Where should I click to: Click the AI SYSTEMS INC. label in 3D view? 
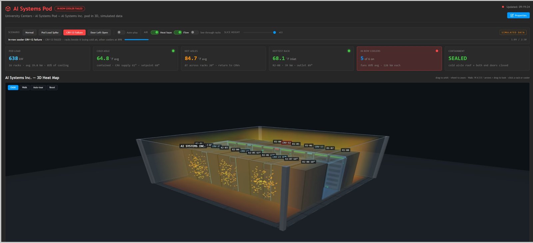[x=193, y=146]
